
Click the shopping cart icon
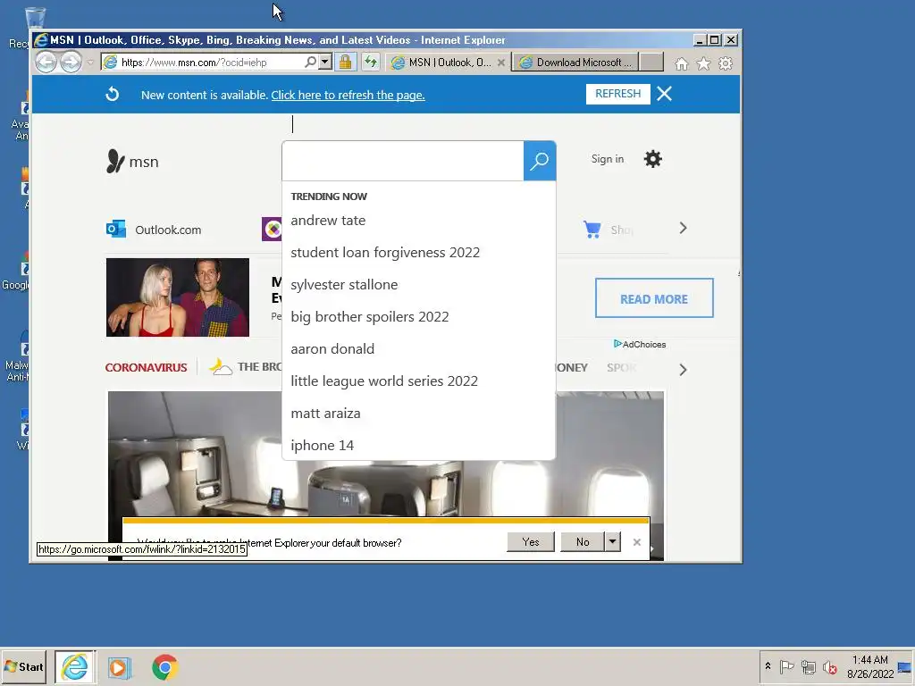592,230
